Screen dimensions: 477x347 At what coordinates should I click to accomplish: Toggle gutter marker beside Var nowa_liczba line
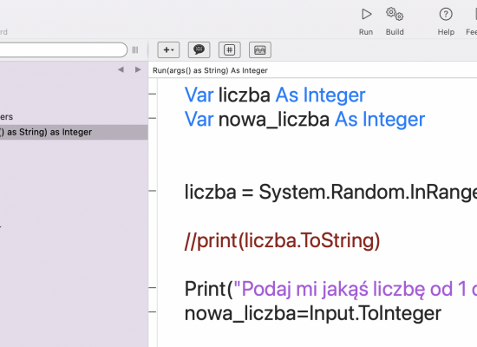(x=153, y=118)
